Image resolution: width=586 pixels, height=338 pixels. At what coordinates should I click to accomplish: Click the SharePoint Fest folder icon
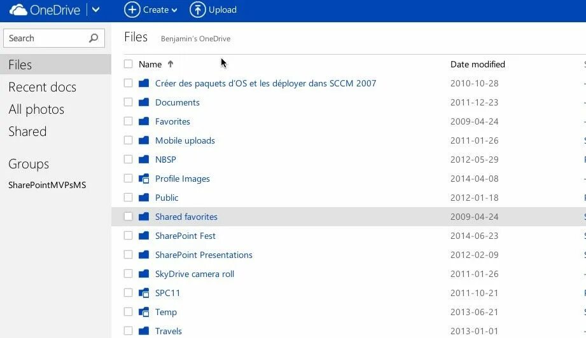click(x=144, y=236)
